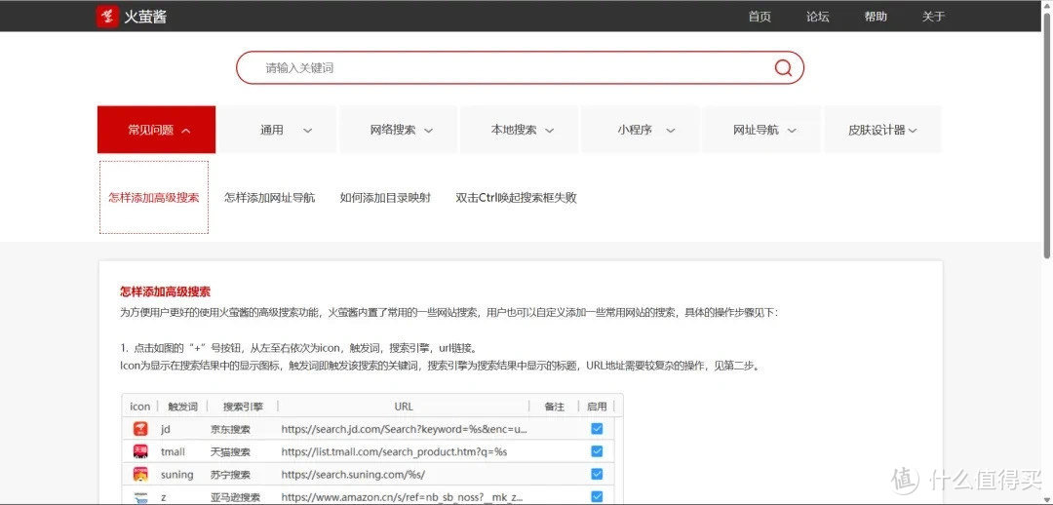1053x505 pixels.
Task: Click the z trigger word cell
Action: (x=163, y=497)
